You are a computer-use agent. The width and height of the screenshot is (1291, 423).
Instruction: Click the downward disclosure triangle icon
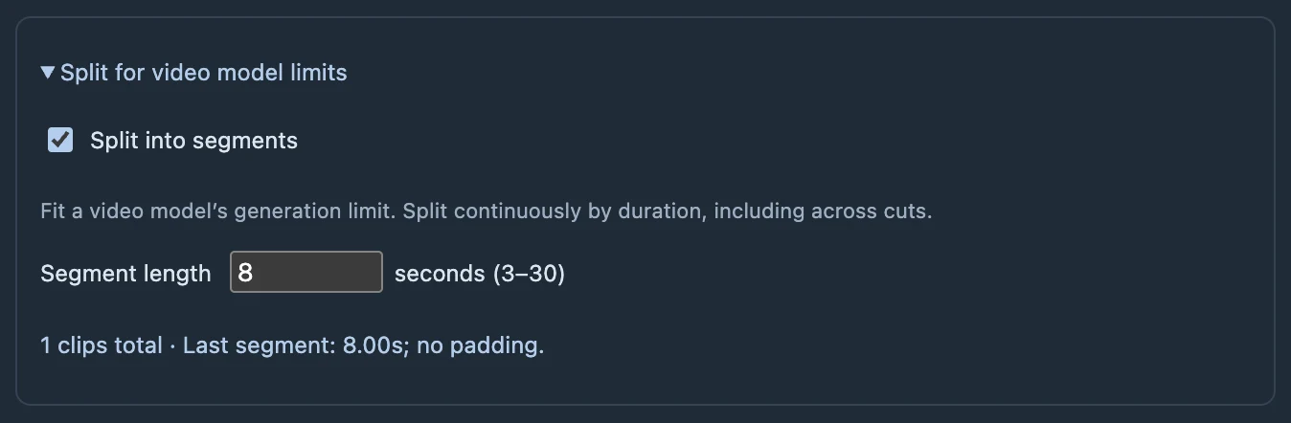(x=48, y=73)
